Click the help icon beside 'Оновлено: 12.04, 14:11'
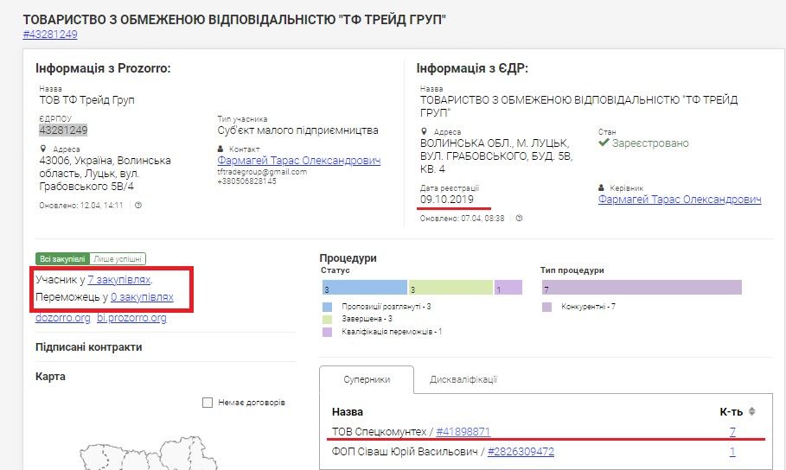 138,205
